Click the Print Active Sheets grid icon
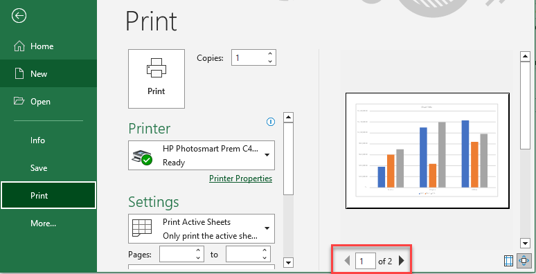Viewport: 536px width, 274px height. point(141,228)
